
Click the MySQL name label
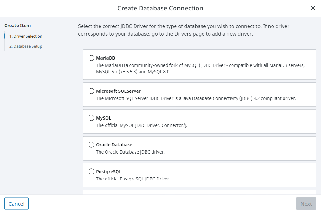click(x=104, y=118)
